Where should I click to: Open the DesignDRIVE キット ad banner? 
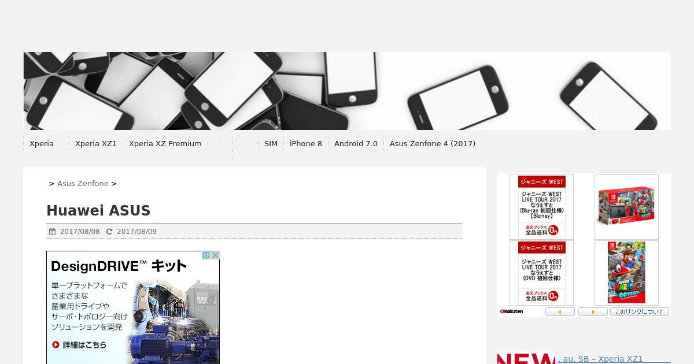click(133, 307)
